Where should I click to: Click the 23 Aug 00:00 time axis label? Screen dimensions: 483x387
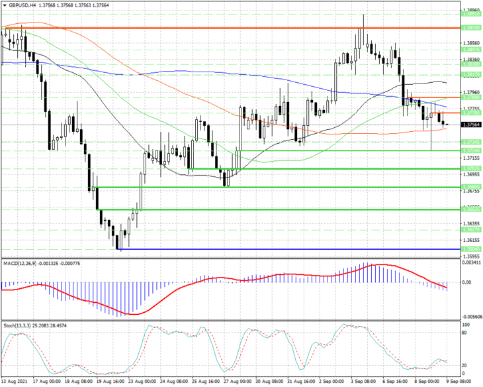pos(142,382)
